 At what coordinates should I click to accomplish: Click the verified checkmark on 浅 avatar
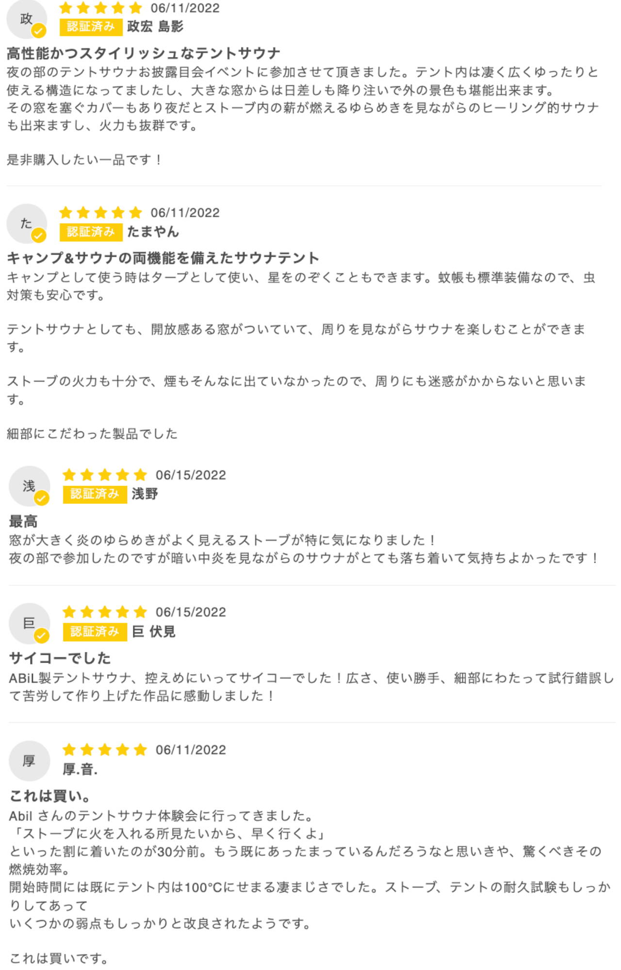pyautogui.click(x=42, y=498)
